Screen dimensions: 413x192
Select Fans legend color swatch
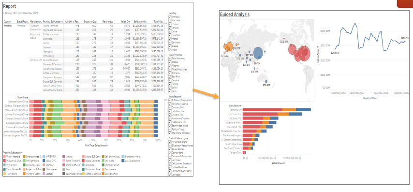pos(64,169)
